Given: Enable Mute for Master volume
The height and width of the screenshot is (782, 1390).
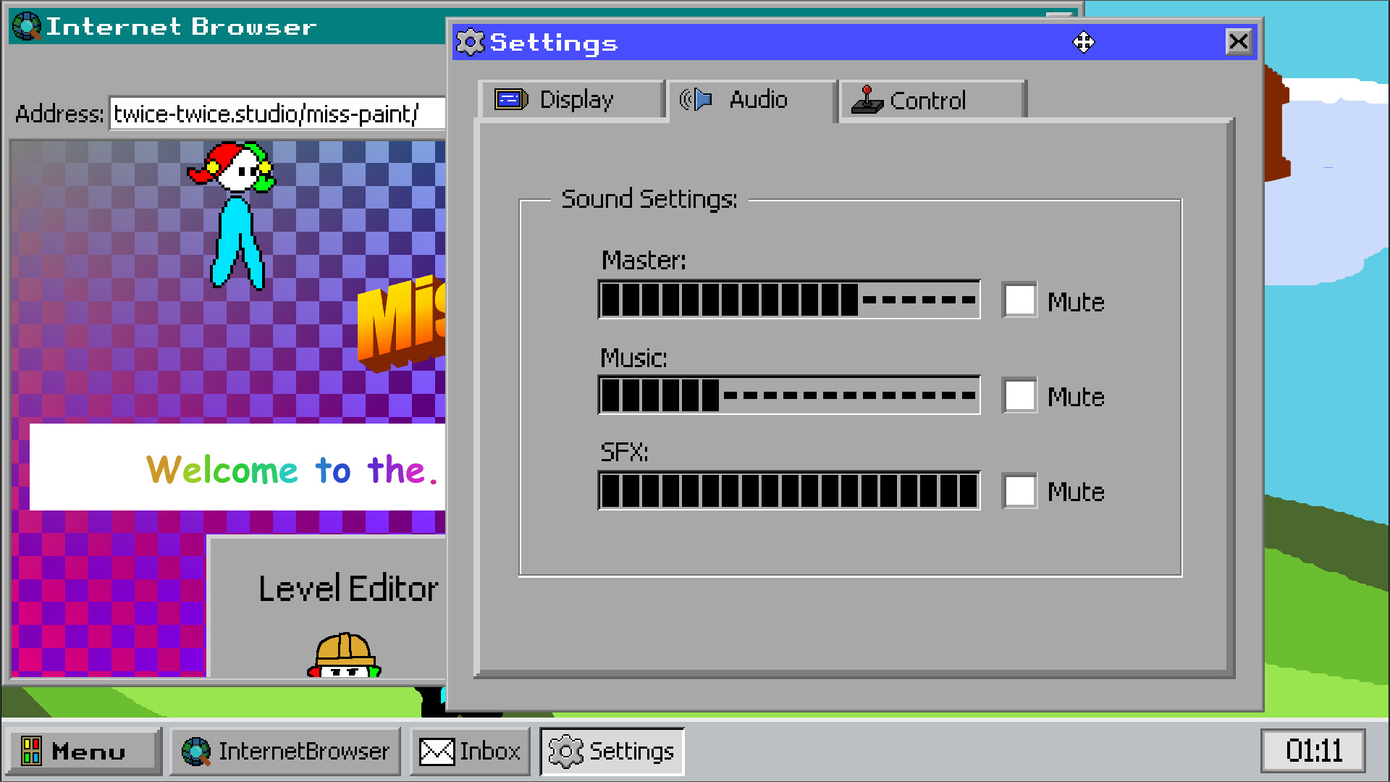Looking at the screenshot, I should pyautogui.click(x=1019, y=300).
